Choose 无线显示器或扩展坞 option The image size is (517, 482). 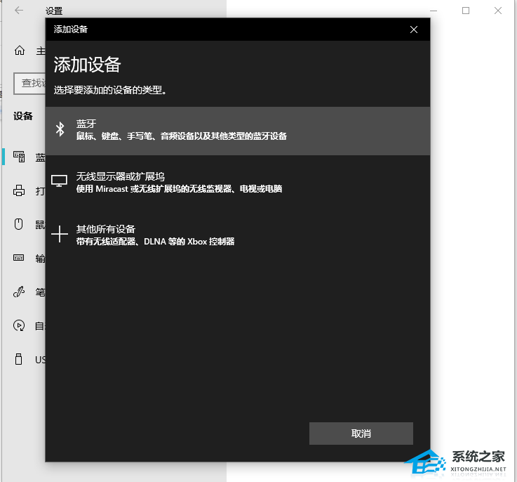[237, 182]
